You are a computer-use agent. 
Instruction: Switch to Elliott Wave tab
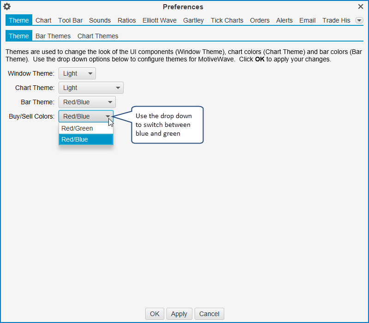click(x=159, y=20)
